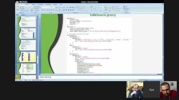
Task: Switch to Slide Sorter view from the status bar
Action: (x=142, y=80)
